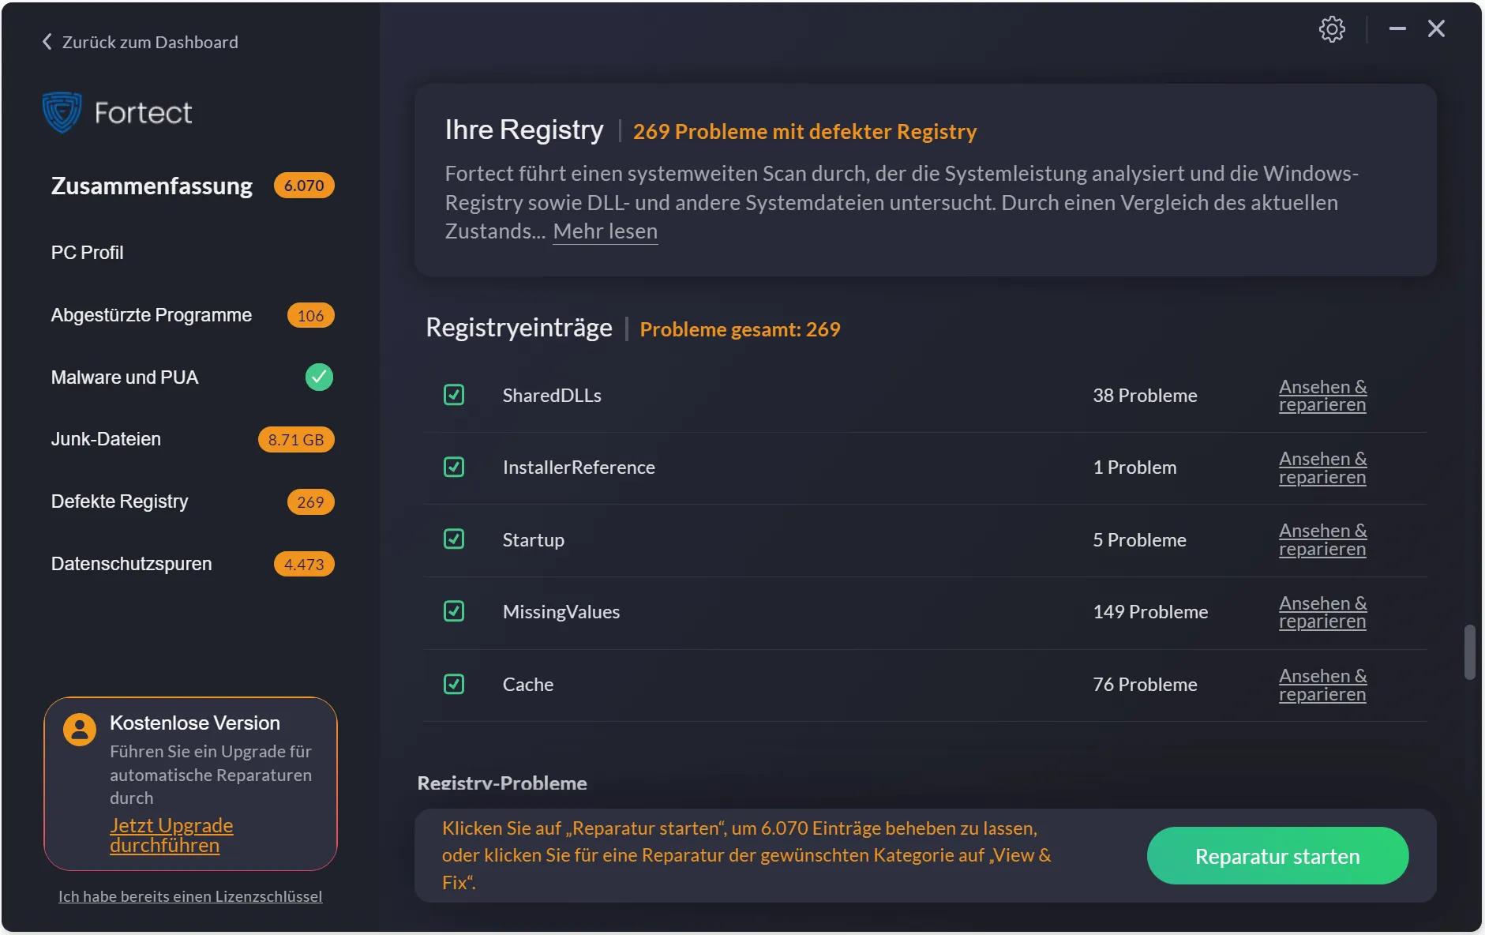Click Jetzt Upgrade durchführen link
This screenshot has height=935, width=1485.
(x=171, y=835)
